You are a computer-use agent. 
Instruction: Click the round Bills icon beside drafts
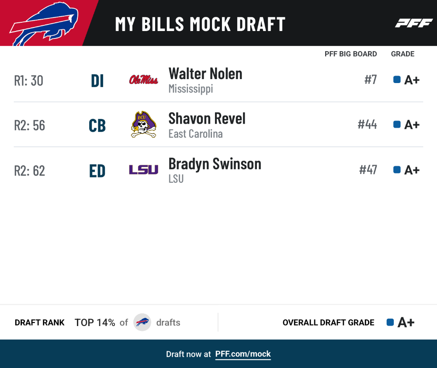pyautogui.click(x=142, y=322)
